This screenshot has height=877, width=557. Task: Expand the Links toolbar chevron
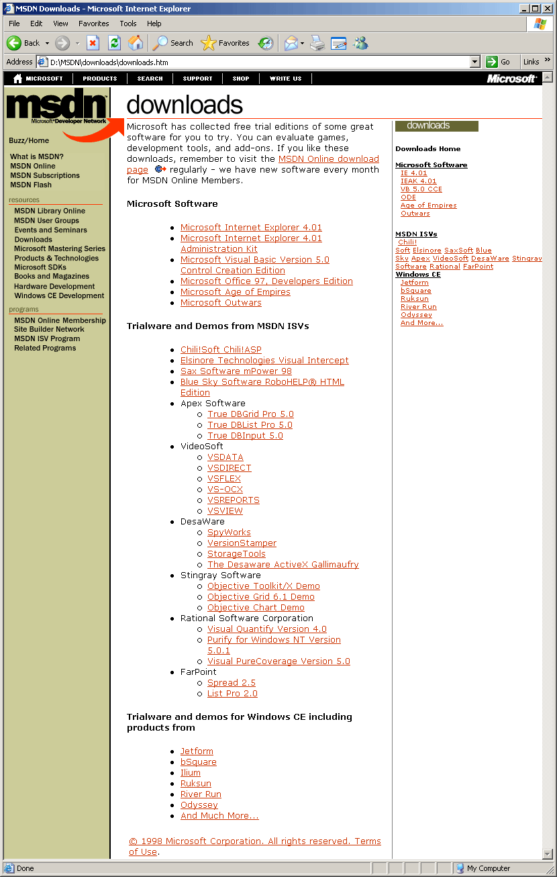tap(548, 60)
